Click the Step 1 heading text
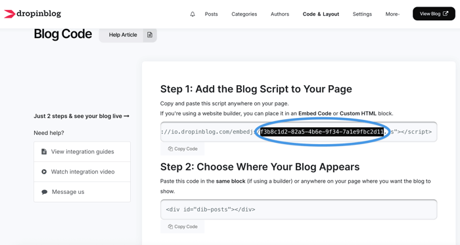The width and height of the screenshot is (460, 245). [256, 89]
